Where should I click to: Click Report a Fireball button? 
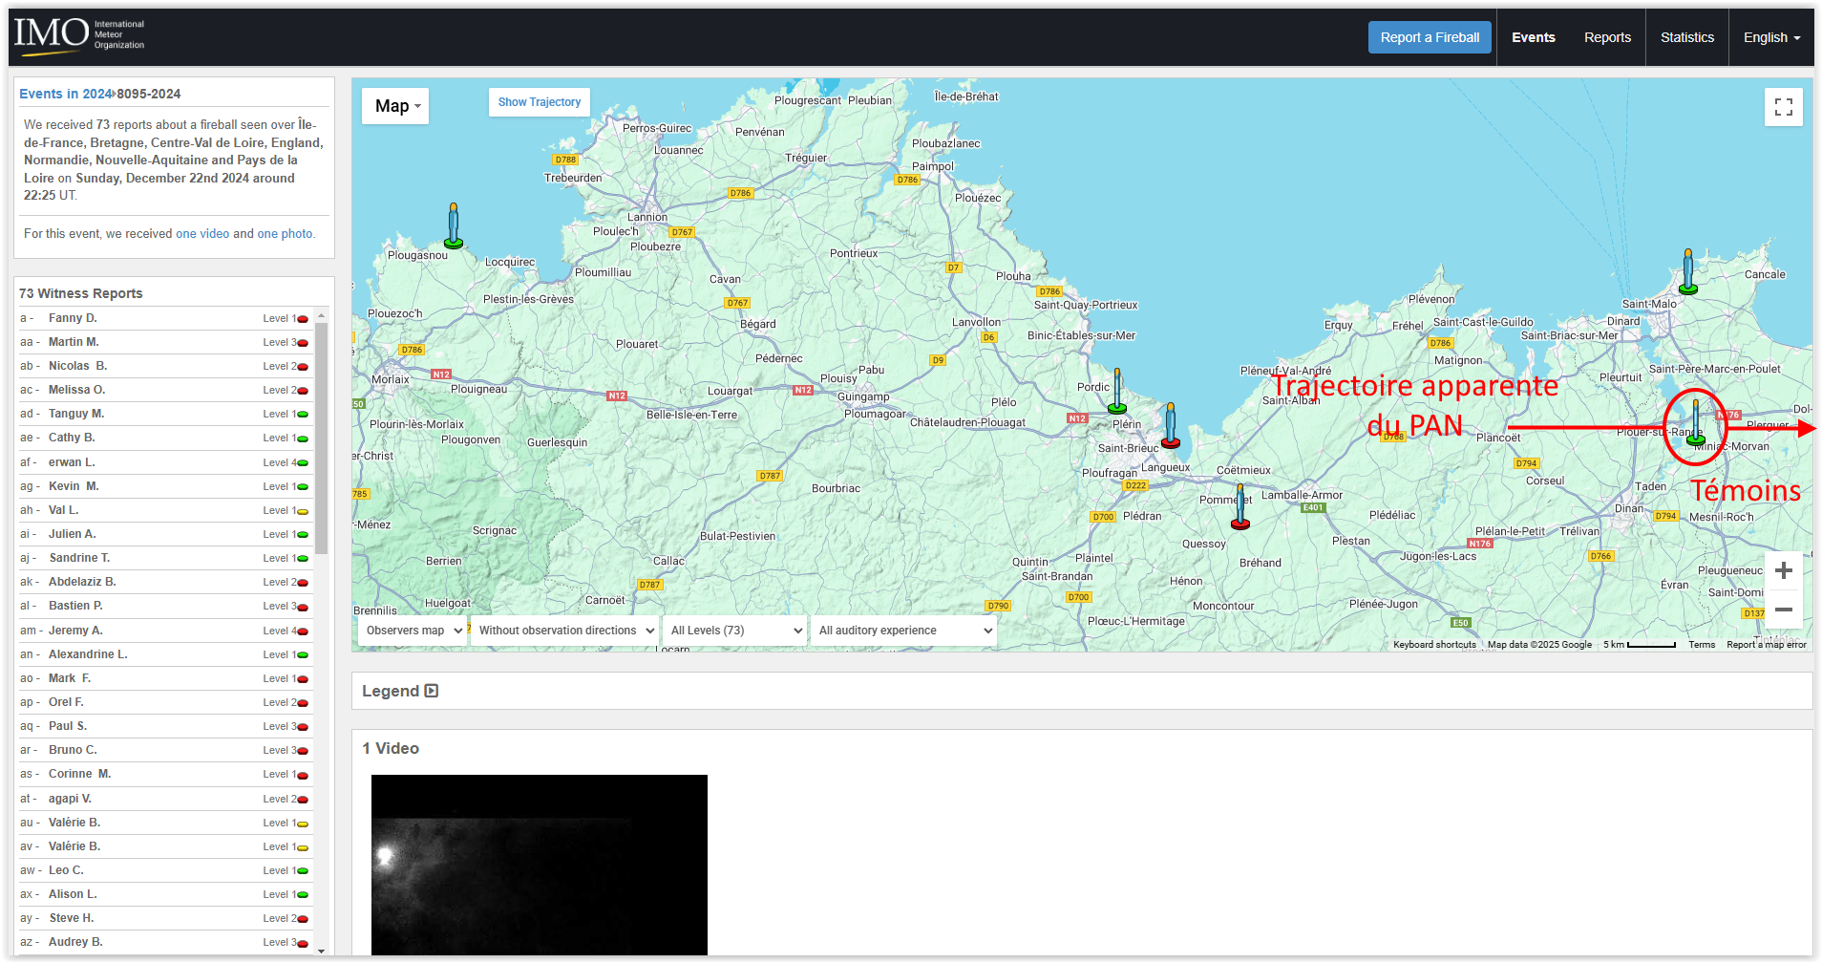[x=1429, y=37]
